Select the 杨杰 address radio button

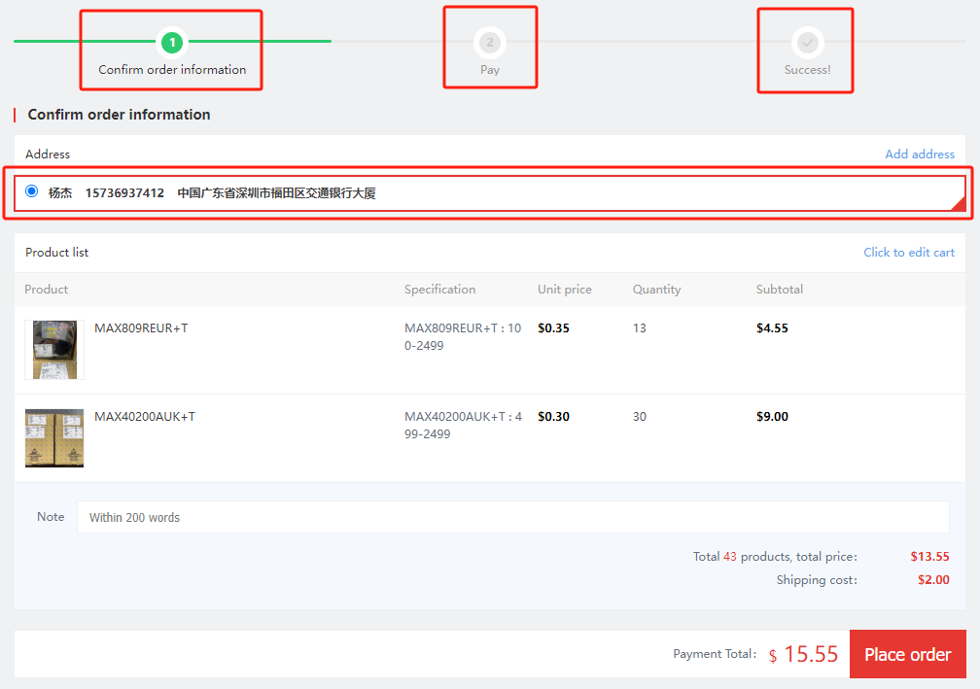[x=32, y=191]
